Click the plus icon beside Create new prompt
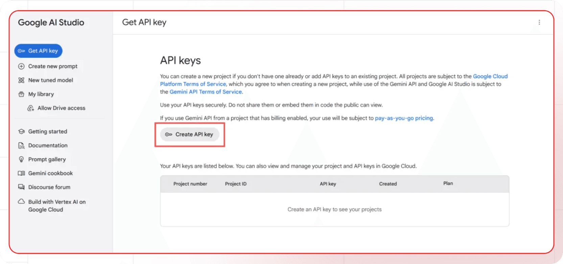This screenshot has height=264, width=563. [21, 66]
